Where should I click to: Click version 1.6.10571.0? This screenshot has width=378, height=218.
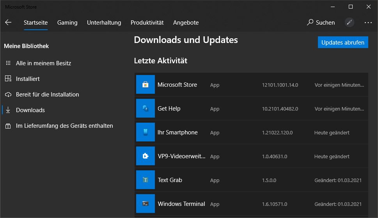coord(275,204)
